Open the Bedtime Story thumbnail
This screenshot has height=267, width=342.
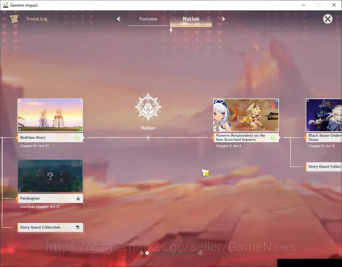[50, 115]
